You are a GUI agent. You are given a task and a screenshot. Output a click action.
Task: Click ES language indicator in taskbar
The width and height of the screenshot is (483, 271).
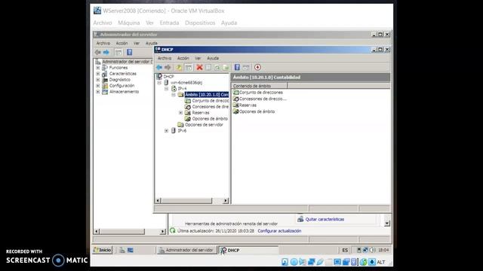click(x=345, y=250)
